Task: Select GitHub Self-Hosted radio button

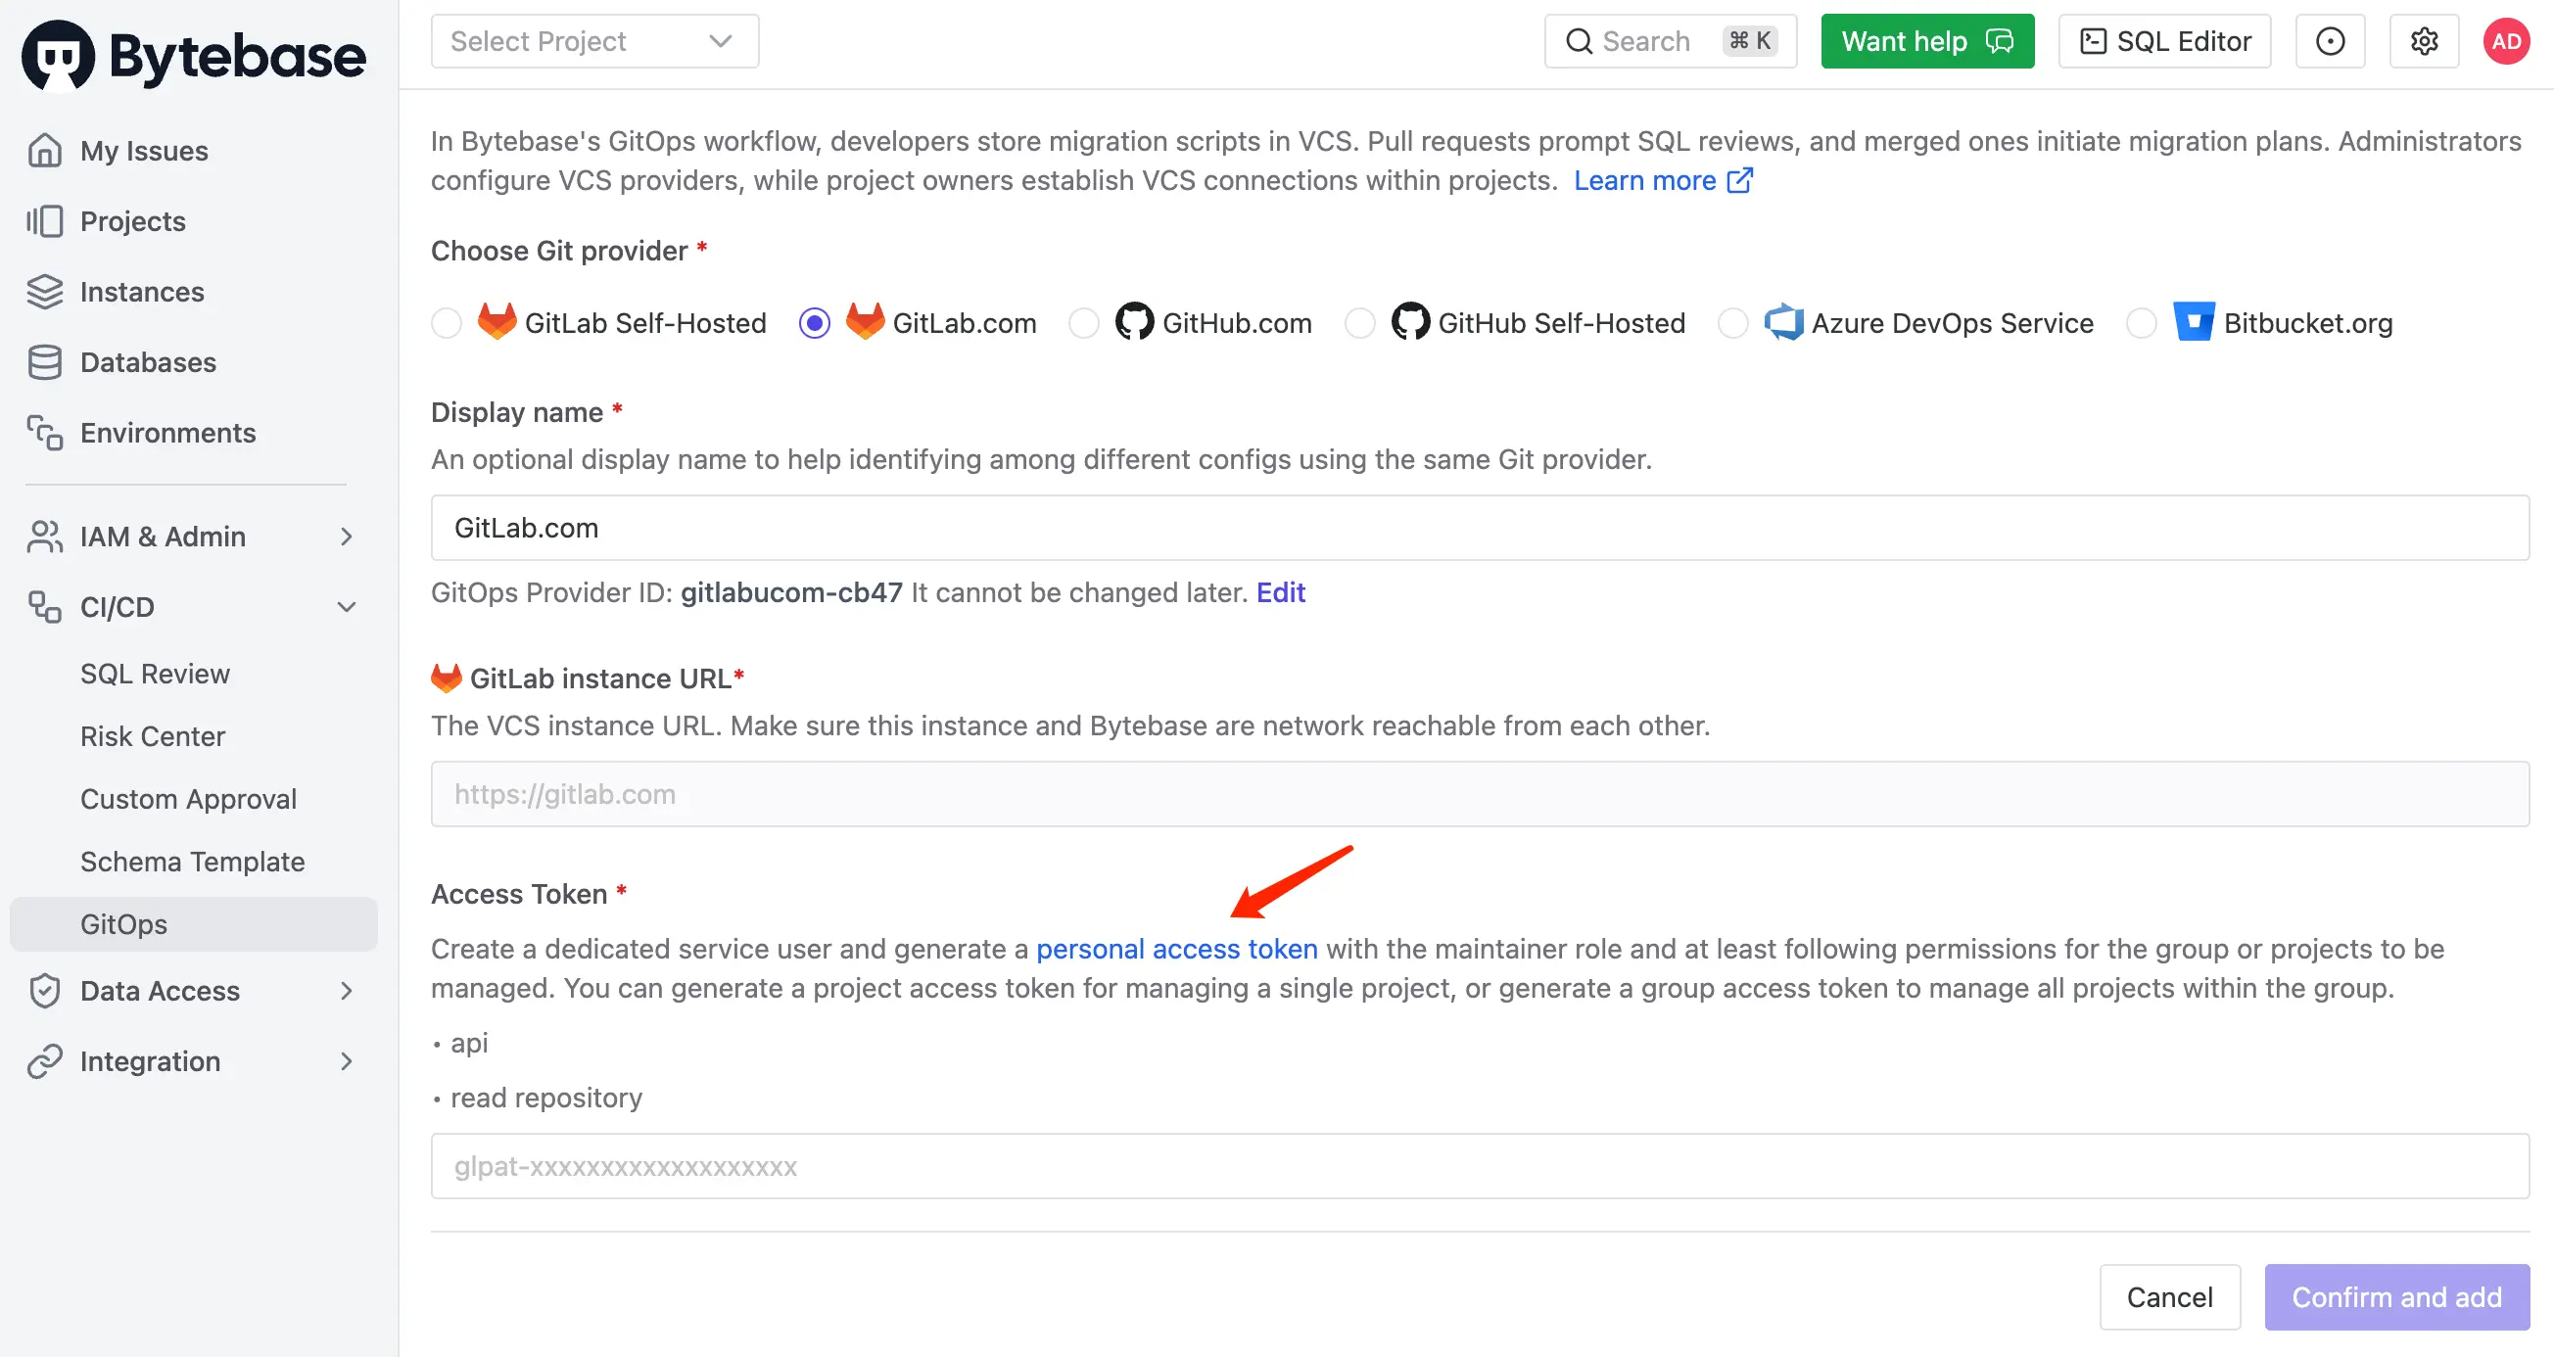Action: (1360, 323)
